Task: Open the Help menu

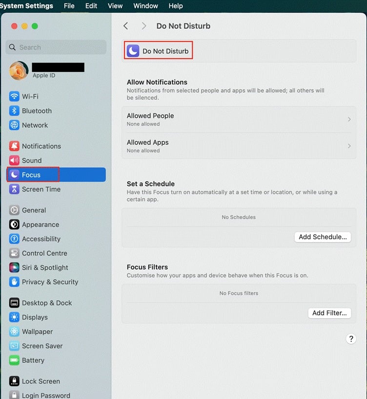Action: point(176,6)
